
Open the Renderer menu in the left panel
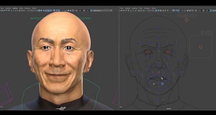[x=28, y=8]
